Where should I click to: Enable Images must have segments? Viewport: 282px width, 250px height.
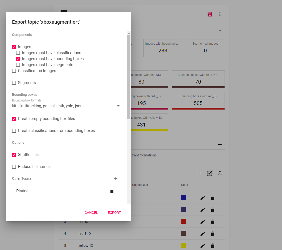(x=18, y=65)
